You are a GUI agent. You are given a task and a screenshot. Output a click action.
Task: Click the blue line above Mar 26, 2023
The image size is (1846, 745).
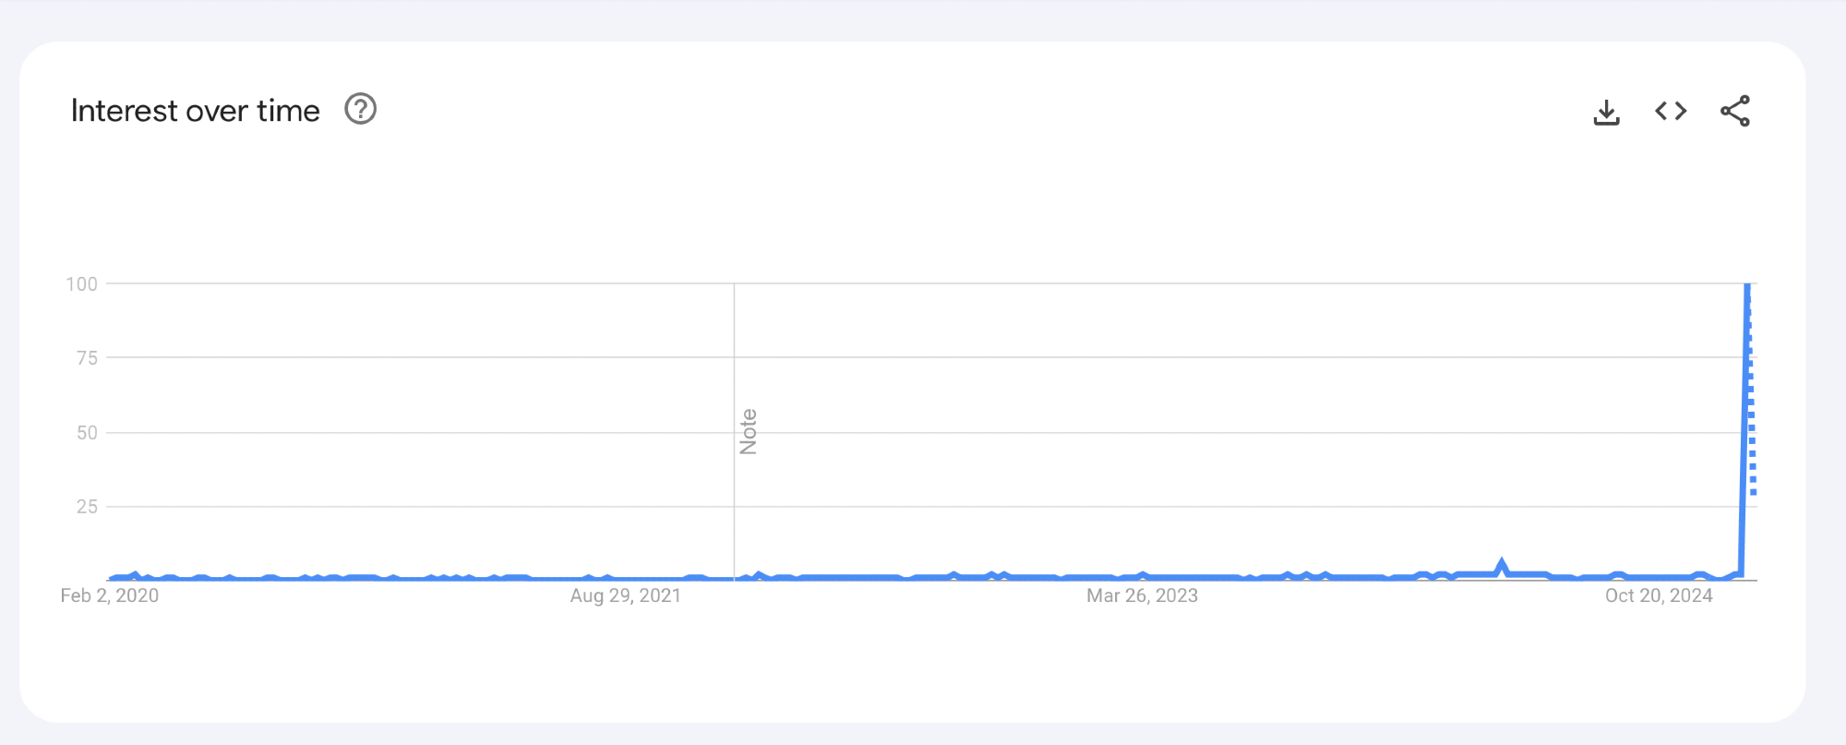point(1143,576)
